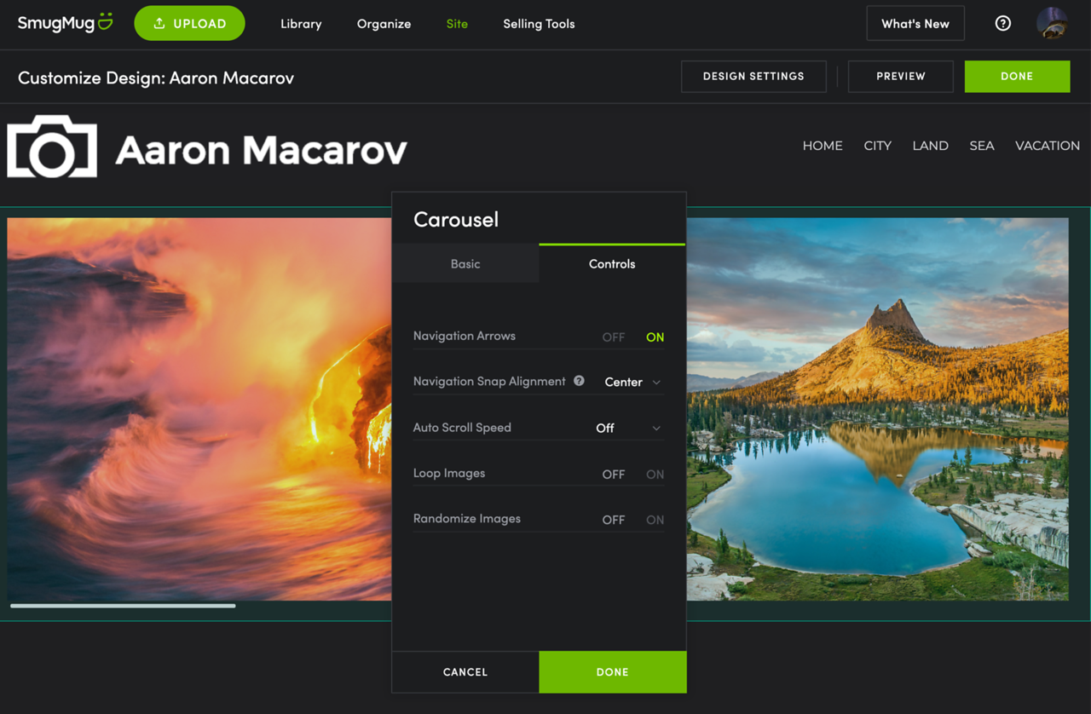
Task: Click the carousel horizontal scrollbar
Action: tap(123, 606)
